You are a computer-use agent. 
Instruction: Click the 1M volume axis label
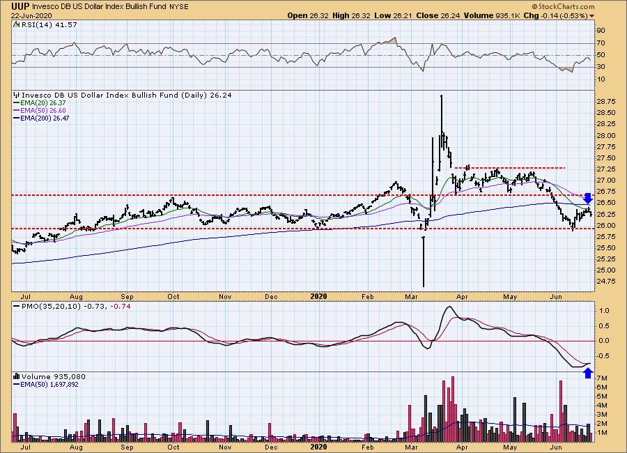click(602, 433)
